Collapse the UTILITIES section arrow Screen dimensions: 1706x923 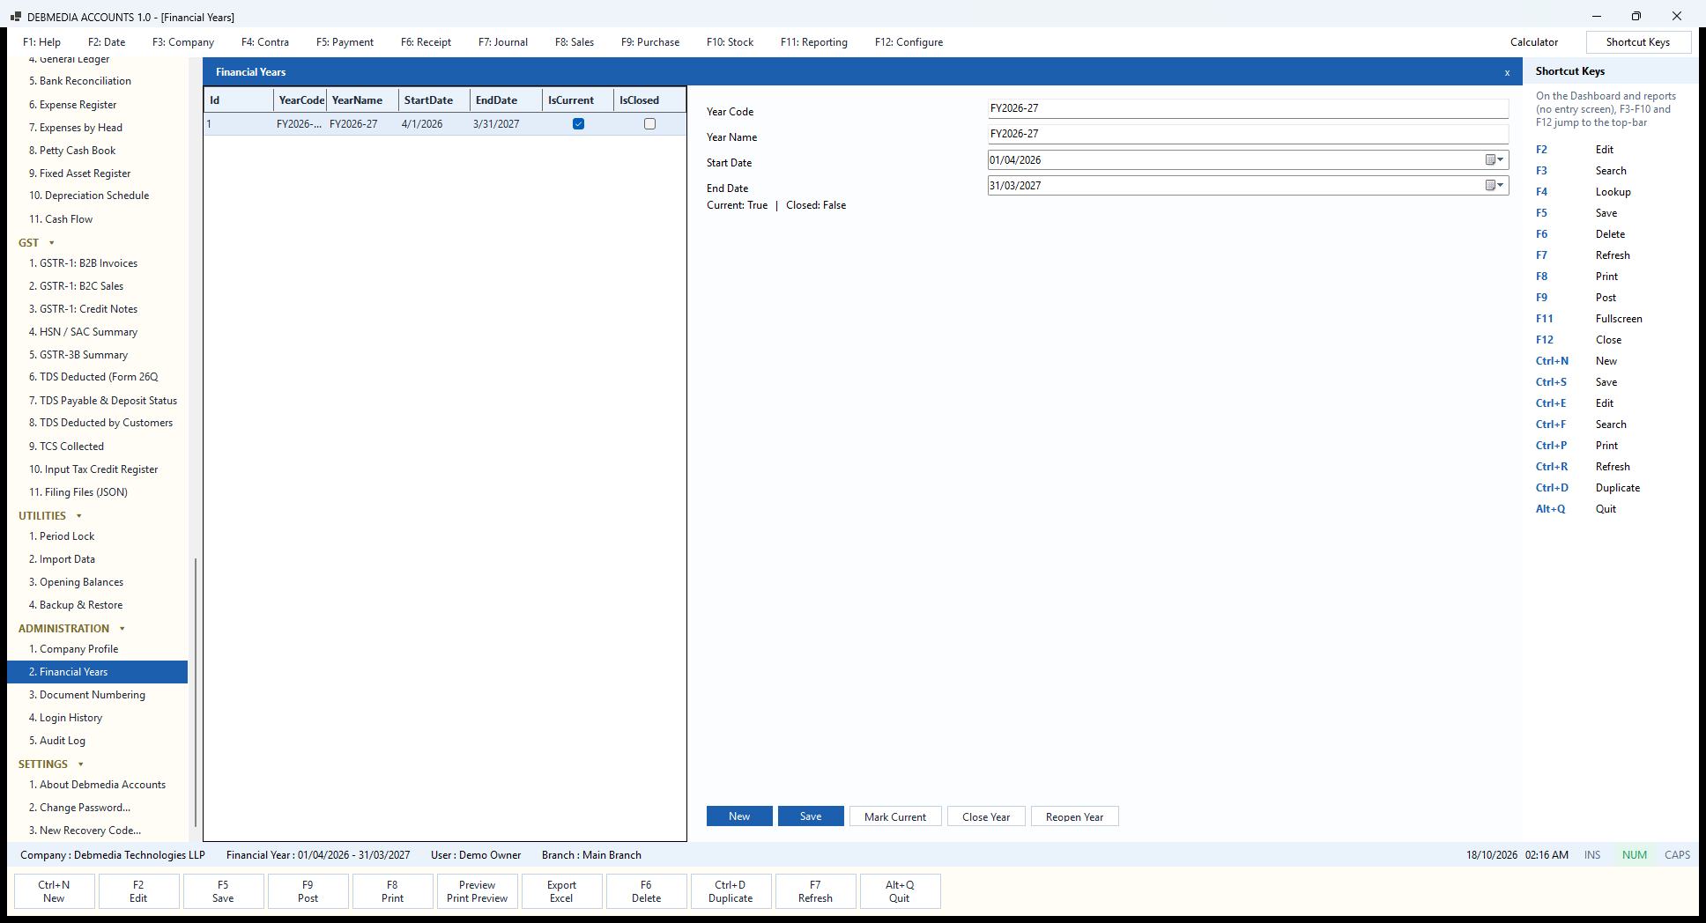(79, 516)
